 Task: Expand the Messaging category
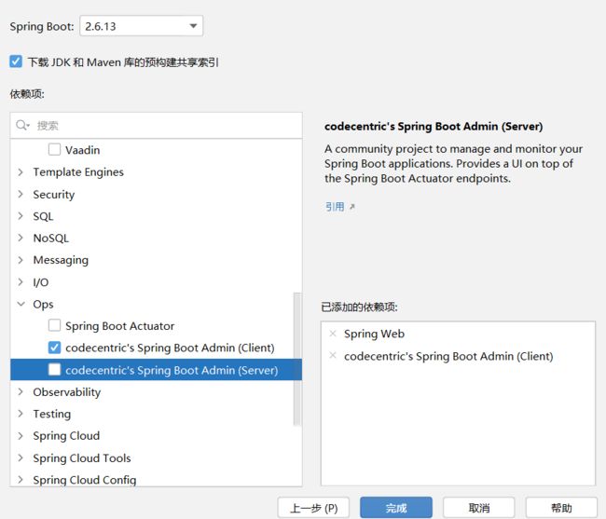tap(21, 260)
